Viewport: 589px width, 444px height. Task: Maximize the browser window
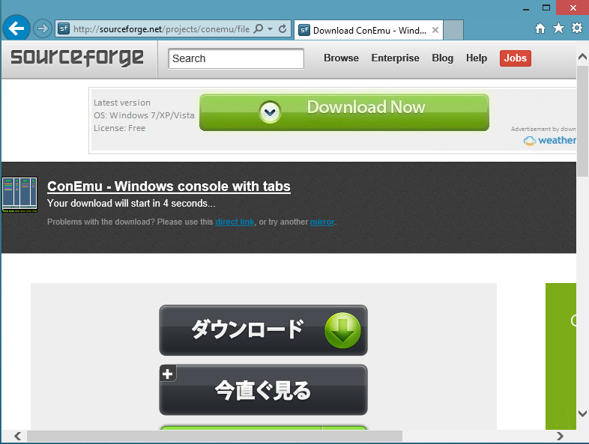point(546,8)
